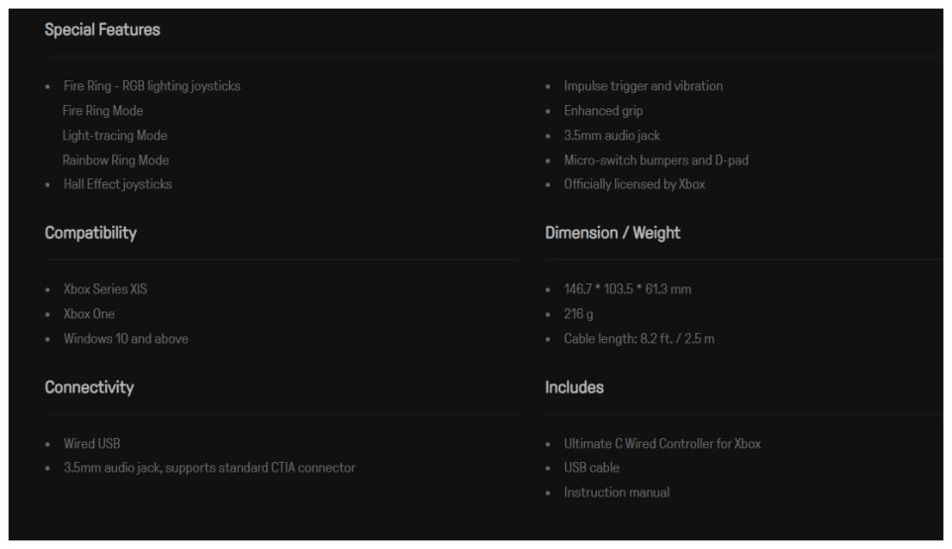Click Impulse trigger and vibration feature
The image size is (952, 549).
(644, 86)
